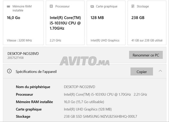The width and height of the screenshot is (169, 122).
Task: Click the info icon beside Spécifications
Action: (10, 71)
